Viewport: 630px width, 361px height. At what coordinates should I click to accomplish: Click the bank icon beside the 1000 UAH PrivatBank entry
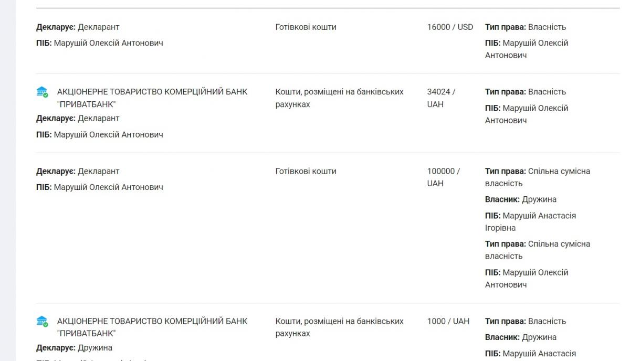tap(42, 321)
